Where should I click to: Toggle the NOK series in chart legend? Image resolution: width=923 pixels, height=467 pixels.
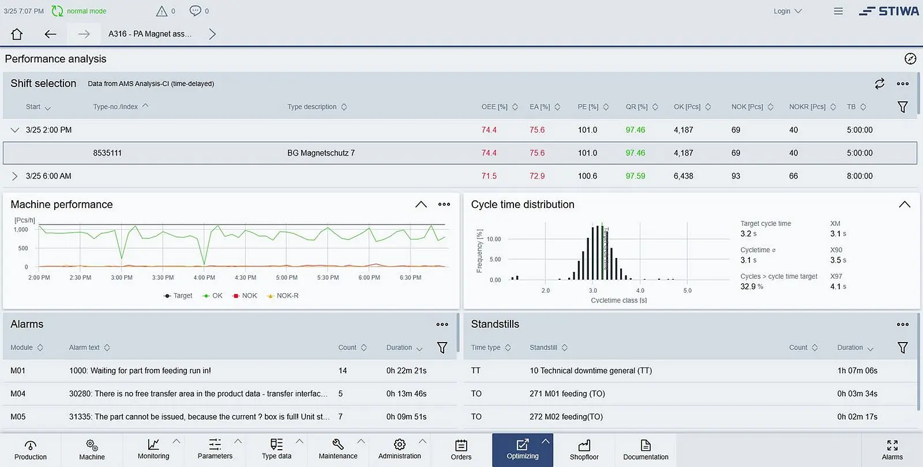point(245,295)
